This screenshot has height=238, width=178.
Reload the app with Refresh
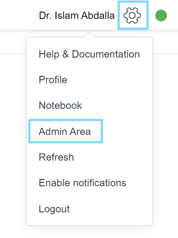click(x=56, y=157)
